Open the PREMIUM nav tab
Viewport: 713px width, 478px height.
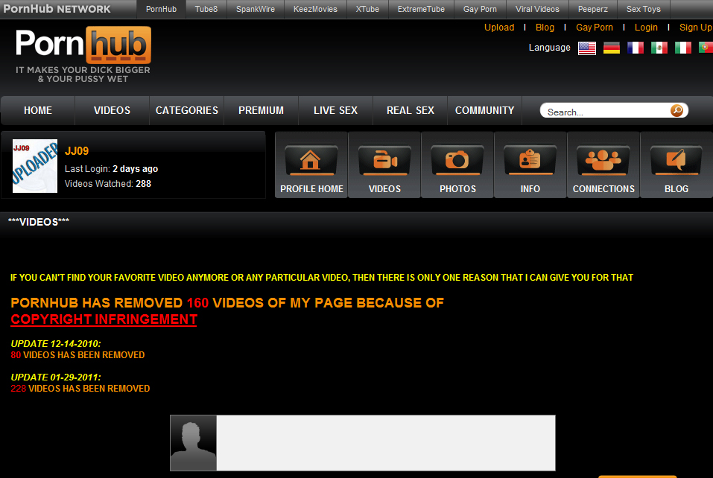tap(261, 110)
